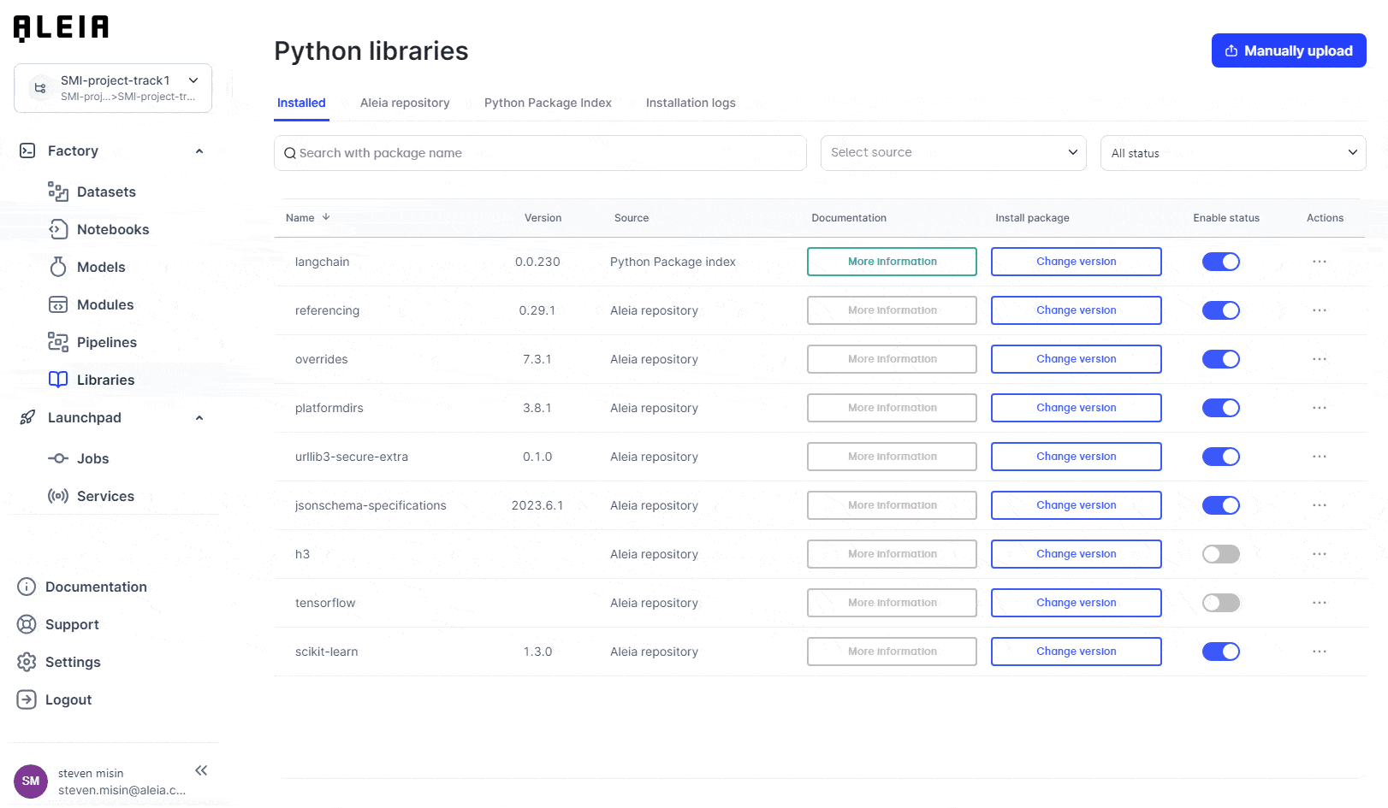The height and width of the screenshot is (808, 1388).
Task: Open the Select source dropdown
Action: pyautogui.click(x=952, y=152)
